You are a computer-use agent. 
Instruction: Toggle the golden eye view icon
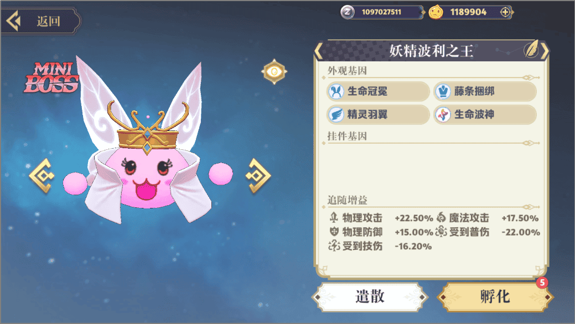pos(274,71)
